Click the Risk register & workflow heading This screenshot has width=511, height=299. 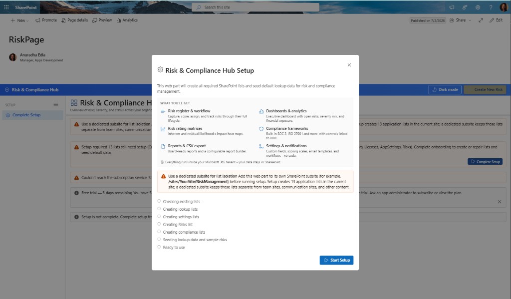click(189, 111)
